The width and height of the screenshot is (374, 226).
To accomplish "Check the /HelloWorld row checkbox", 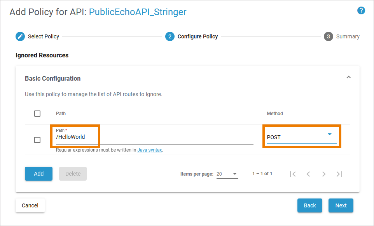I will coord(37,140).
